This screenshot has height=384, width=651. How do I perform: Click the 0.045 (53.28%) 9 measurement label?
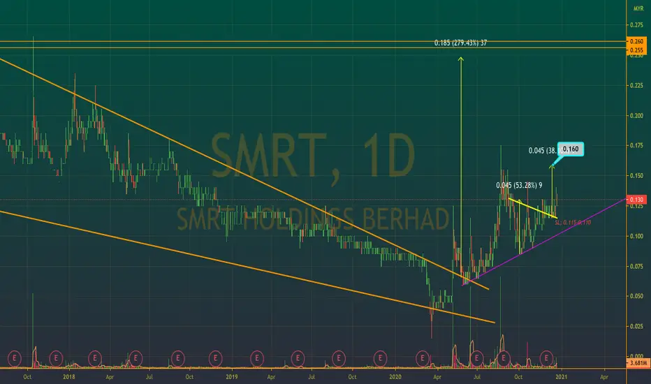coord(519,185)
